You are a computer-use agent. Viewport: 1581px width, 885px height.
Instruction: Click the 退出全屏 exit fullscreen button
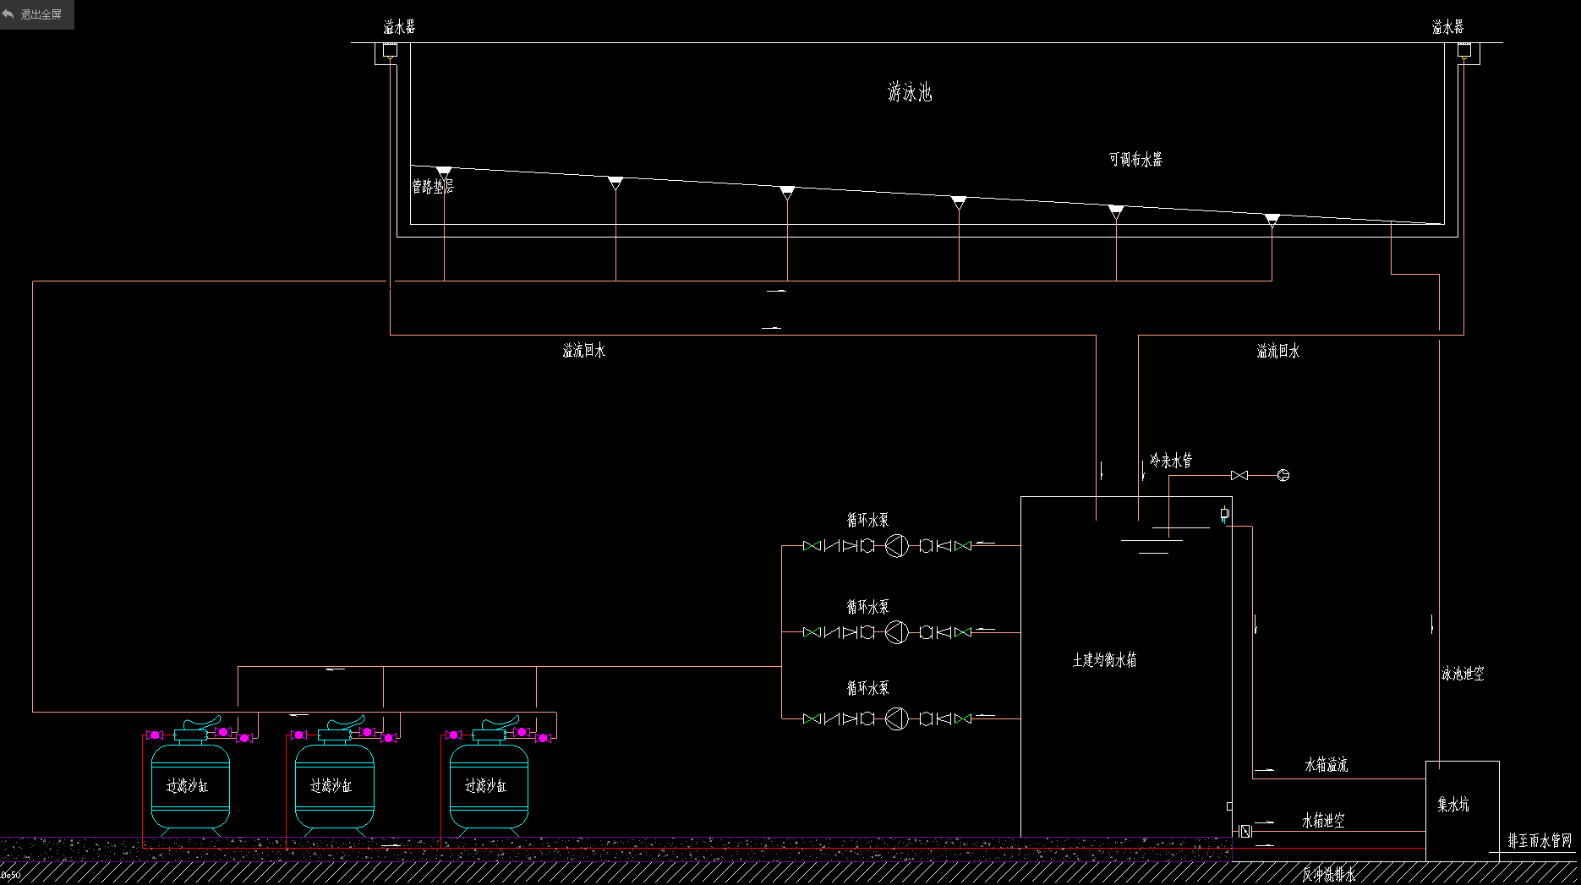tap(41, 14)
